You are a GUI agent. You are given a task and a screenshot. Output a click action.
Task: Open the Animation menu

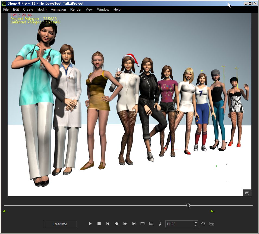click(x=58, y=10)
